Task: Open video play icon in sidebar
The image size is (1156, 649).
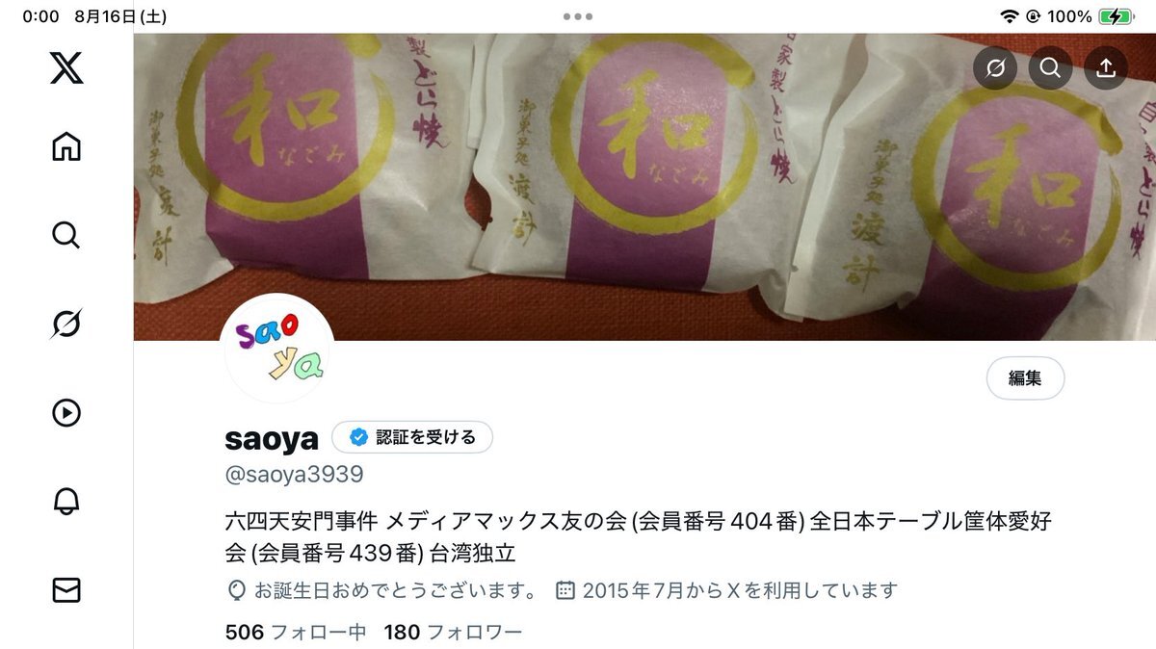Action: (66, 413)
